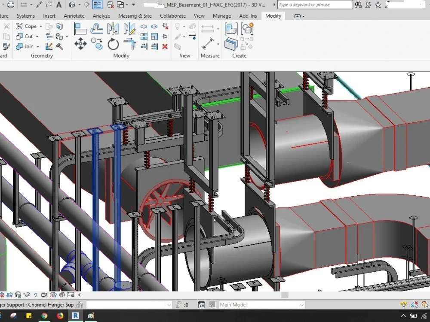
Task: Select the Move tool
Action: tap(80, 44)
